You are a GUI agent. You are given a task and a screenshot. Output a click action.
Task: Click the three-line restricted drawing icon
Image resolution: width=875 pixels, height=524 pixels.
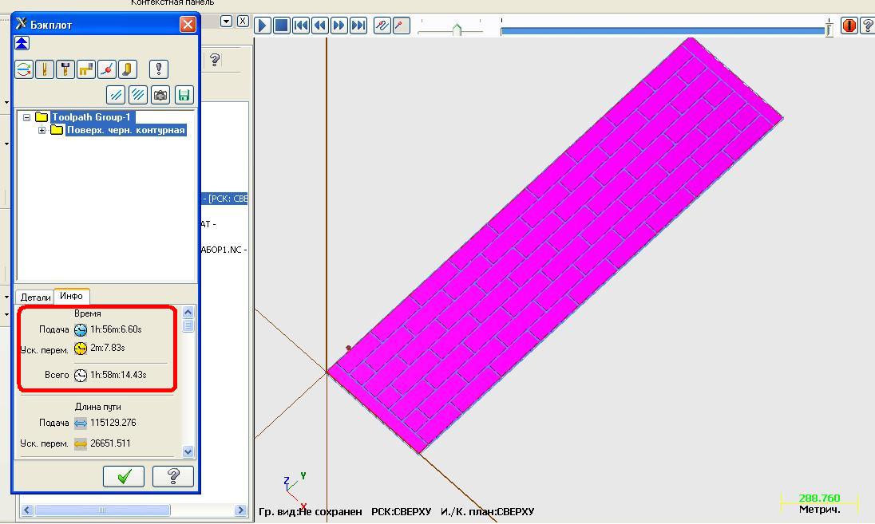click(x=138, y=95)
